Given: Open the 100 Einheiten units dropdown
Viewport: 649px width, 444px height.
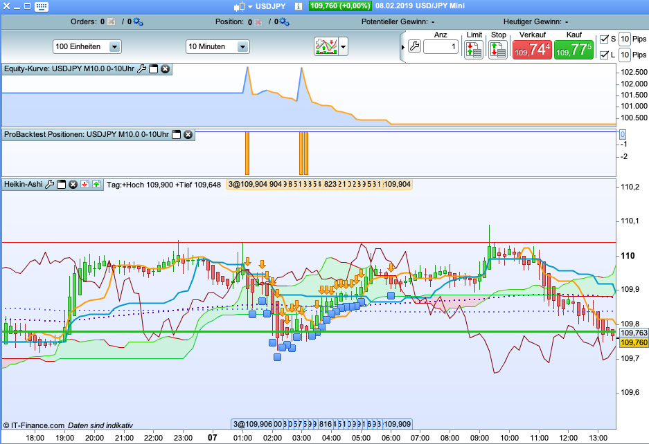Looking at the screenshot, I should 87,47.
